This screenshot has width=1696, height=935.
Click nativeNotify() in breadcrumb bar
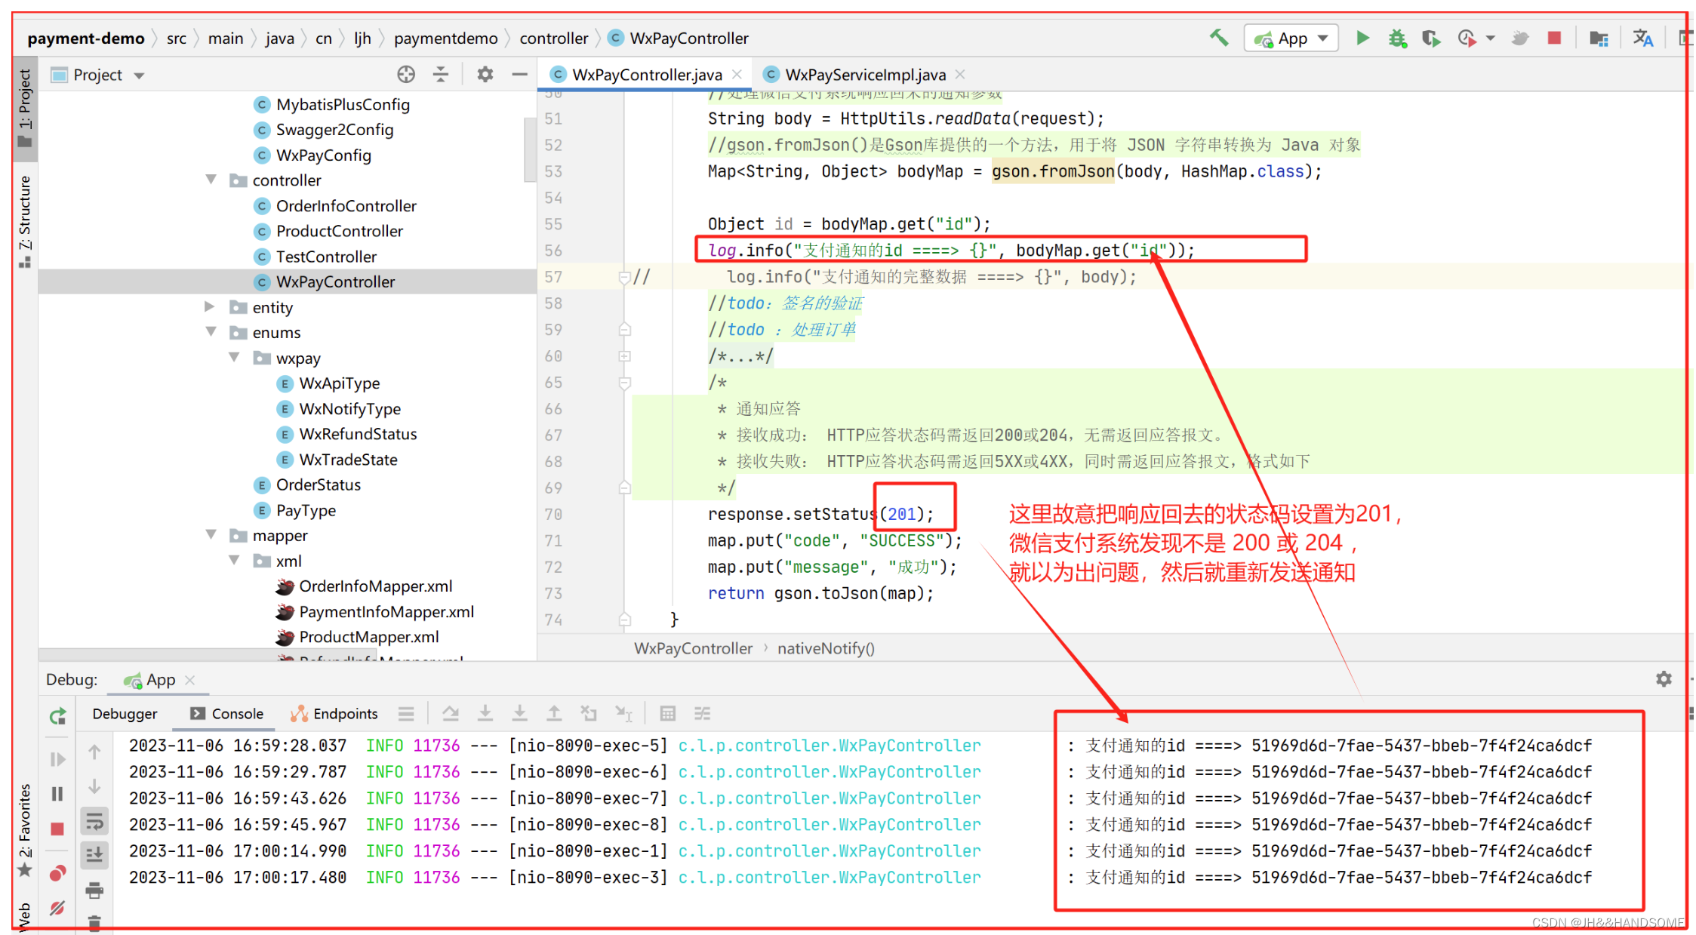coord(826,648)
